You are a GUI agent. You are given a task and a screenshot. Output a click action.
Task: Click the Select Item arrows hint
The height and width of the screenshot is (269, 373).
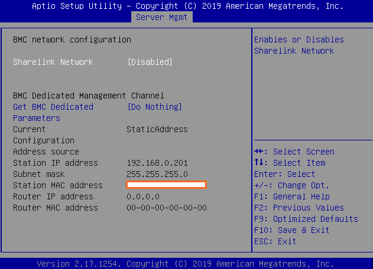pyautogui.click(x=290, y=163)
